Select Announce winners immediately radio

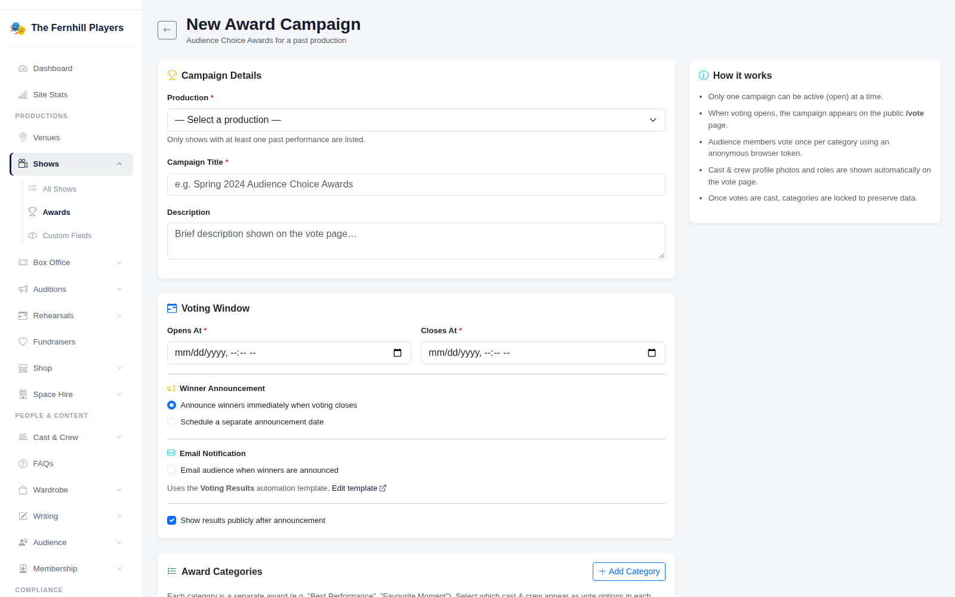(171, 405)
